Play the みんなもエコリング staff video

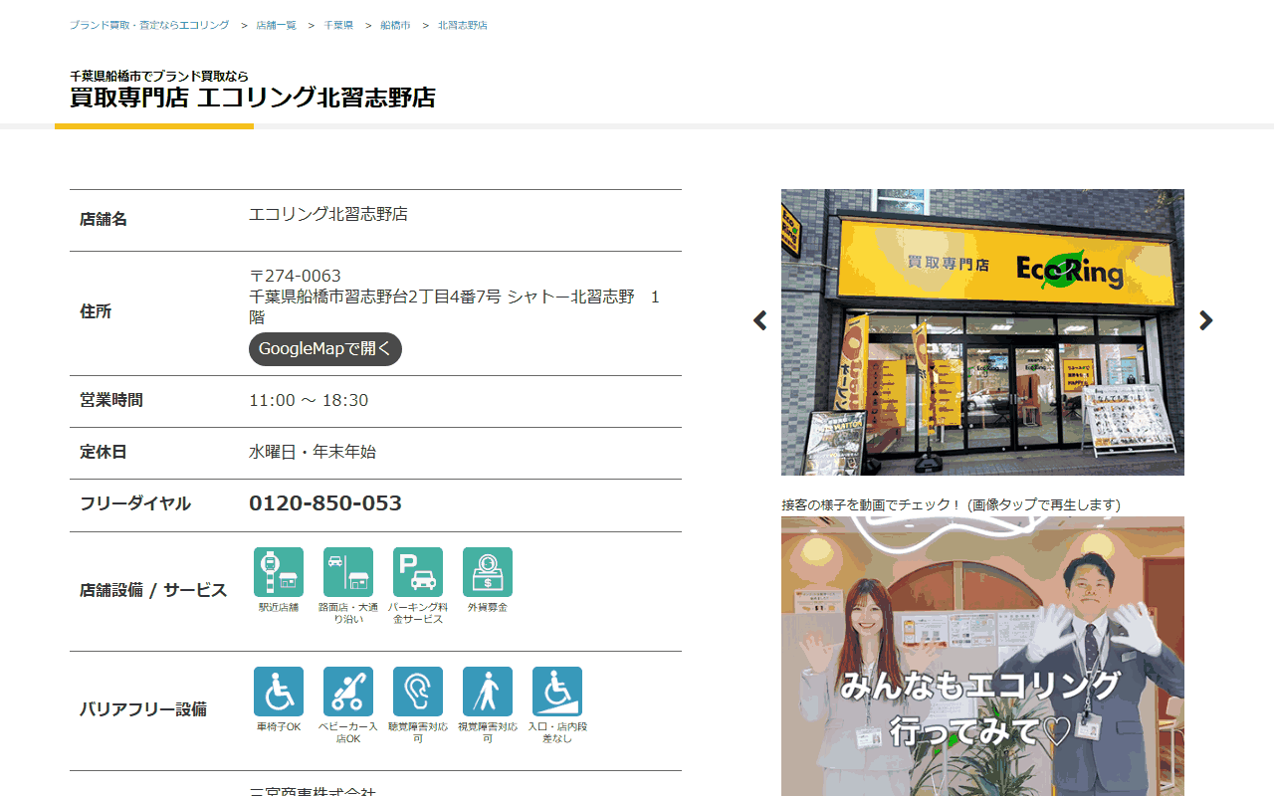click(x=982, y=657)
